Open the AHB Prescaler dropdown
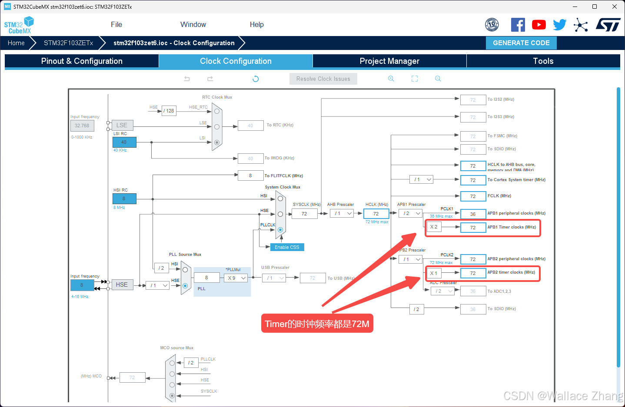The height and width of the screenshot is (407, 625). [x=342, y=213]
